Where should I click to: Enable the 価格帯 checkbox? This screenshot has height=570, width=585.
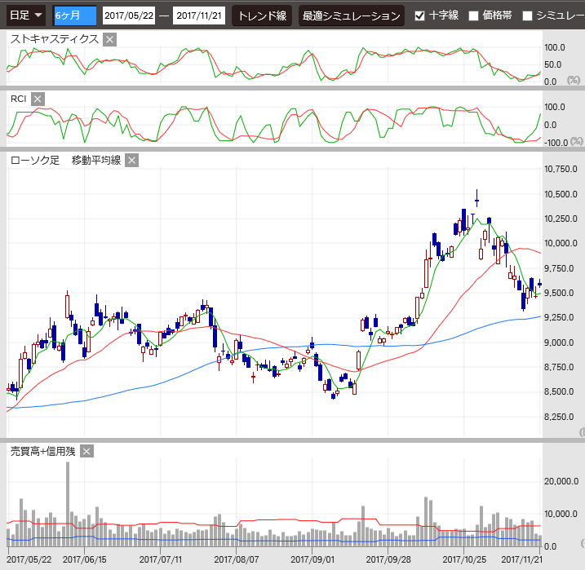coord(473,15)
